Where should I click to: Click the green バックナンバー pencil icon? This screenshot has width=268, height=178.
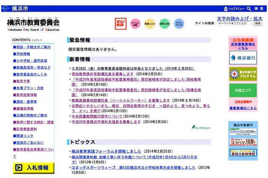(201, 127)
